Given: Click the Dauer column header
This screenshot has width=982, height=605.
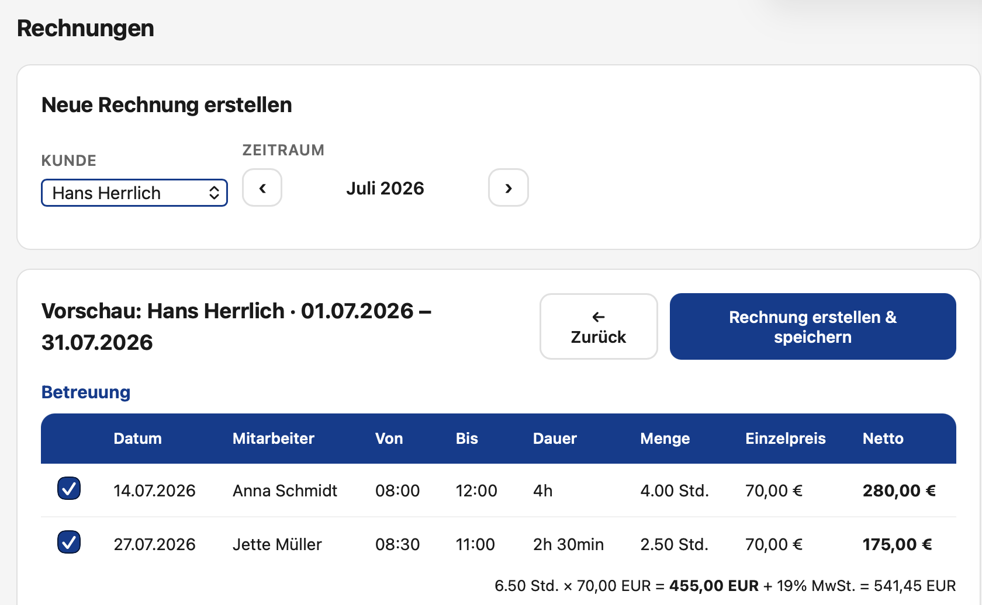Looking at the screenshot, I should click(x=555, y=439).
